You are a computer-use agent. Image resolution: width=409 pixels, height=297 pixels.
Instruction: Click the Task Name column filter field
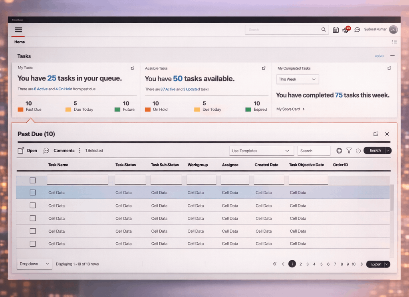coord(77,180)
